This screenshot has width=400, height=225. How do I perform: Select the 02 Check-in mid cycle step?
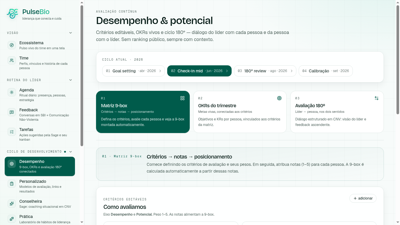[199, 71]
